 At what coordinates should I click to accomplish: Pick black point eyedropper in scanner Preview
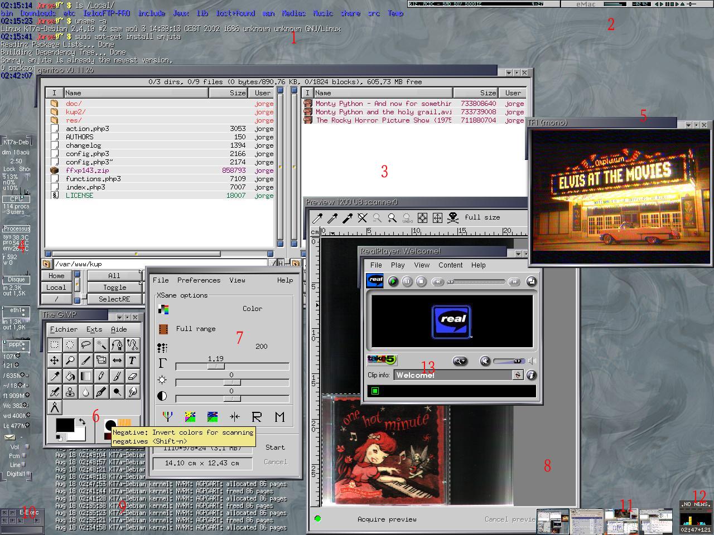[x=347, y=218]
